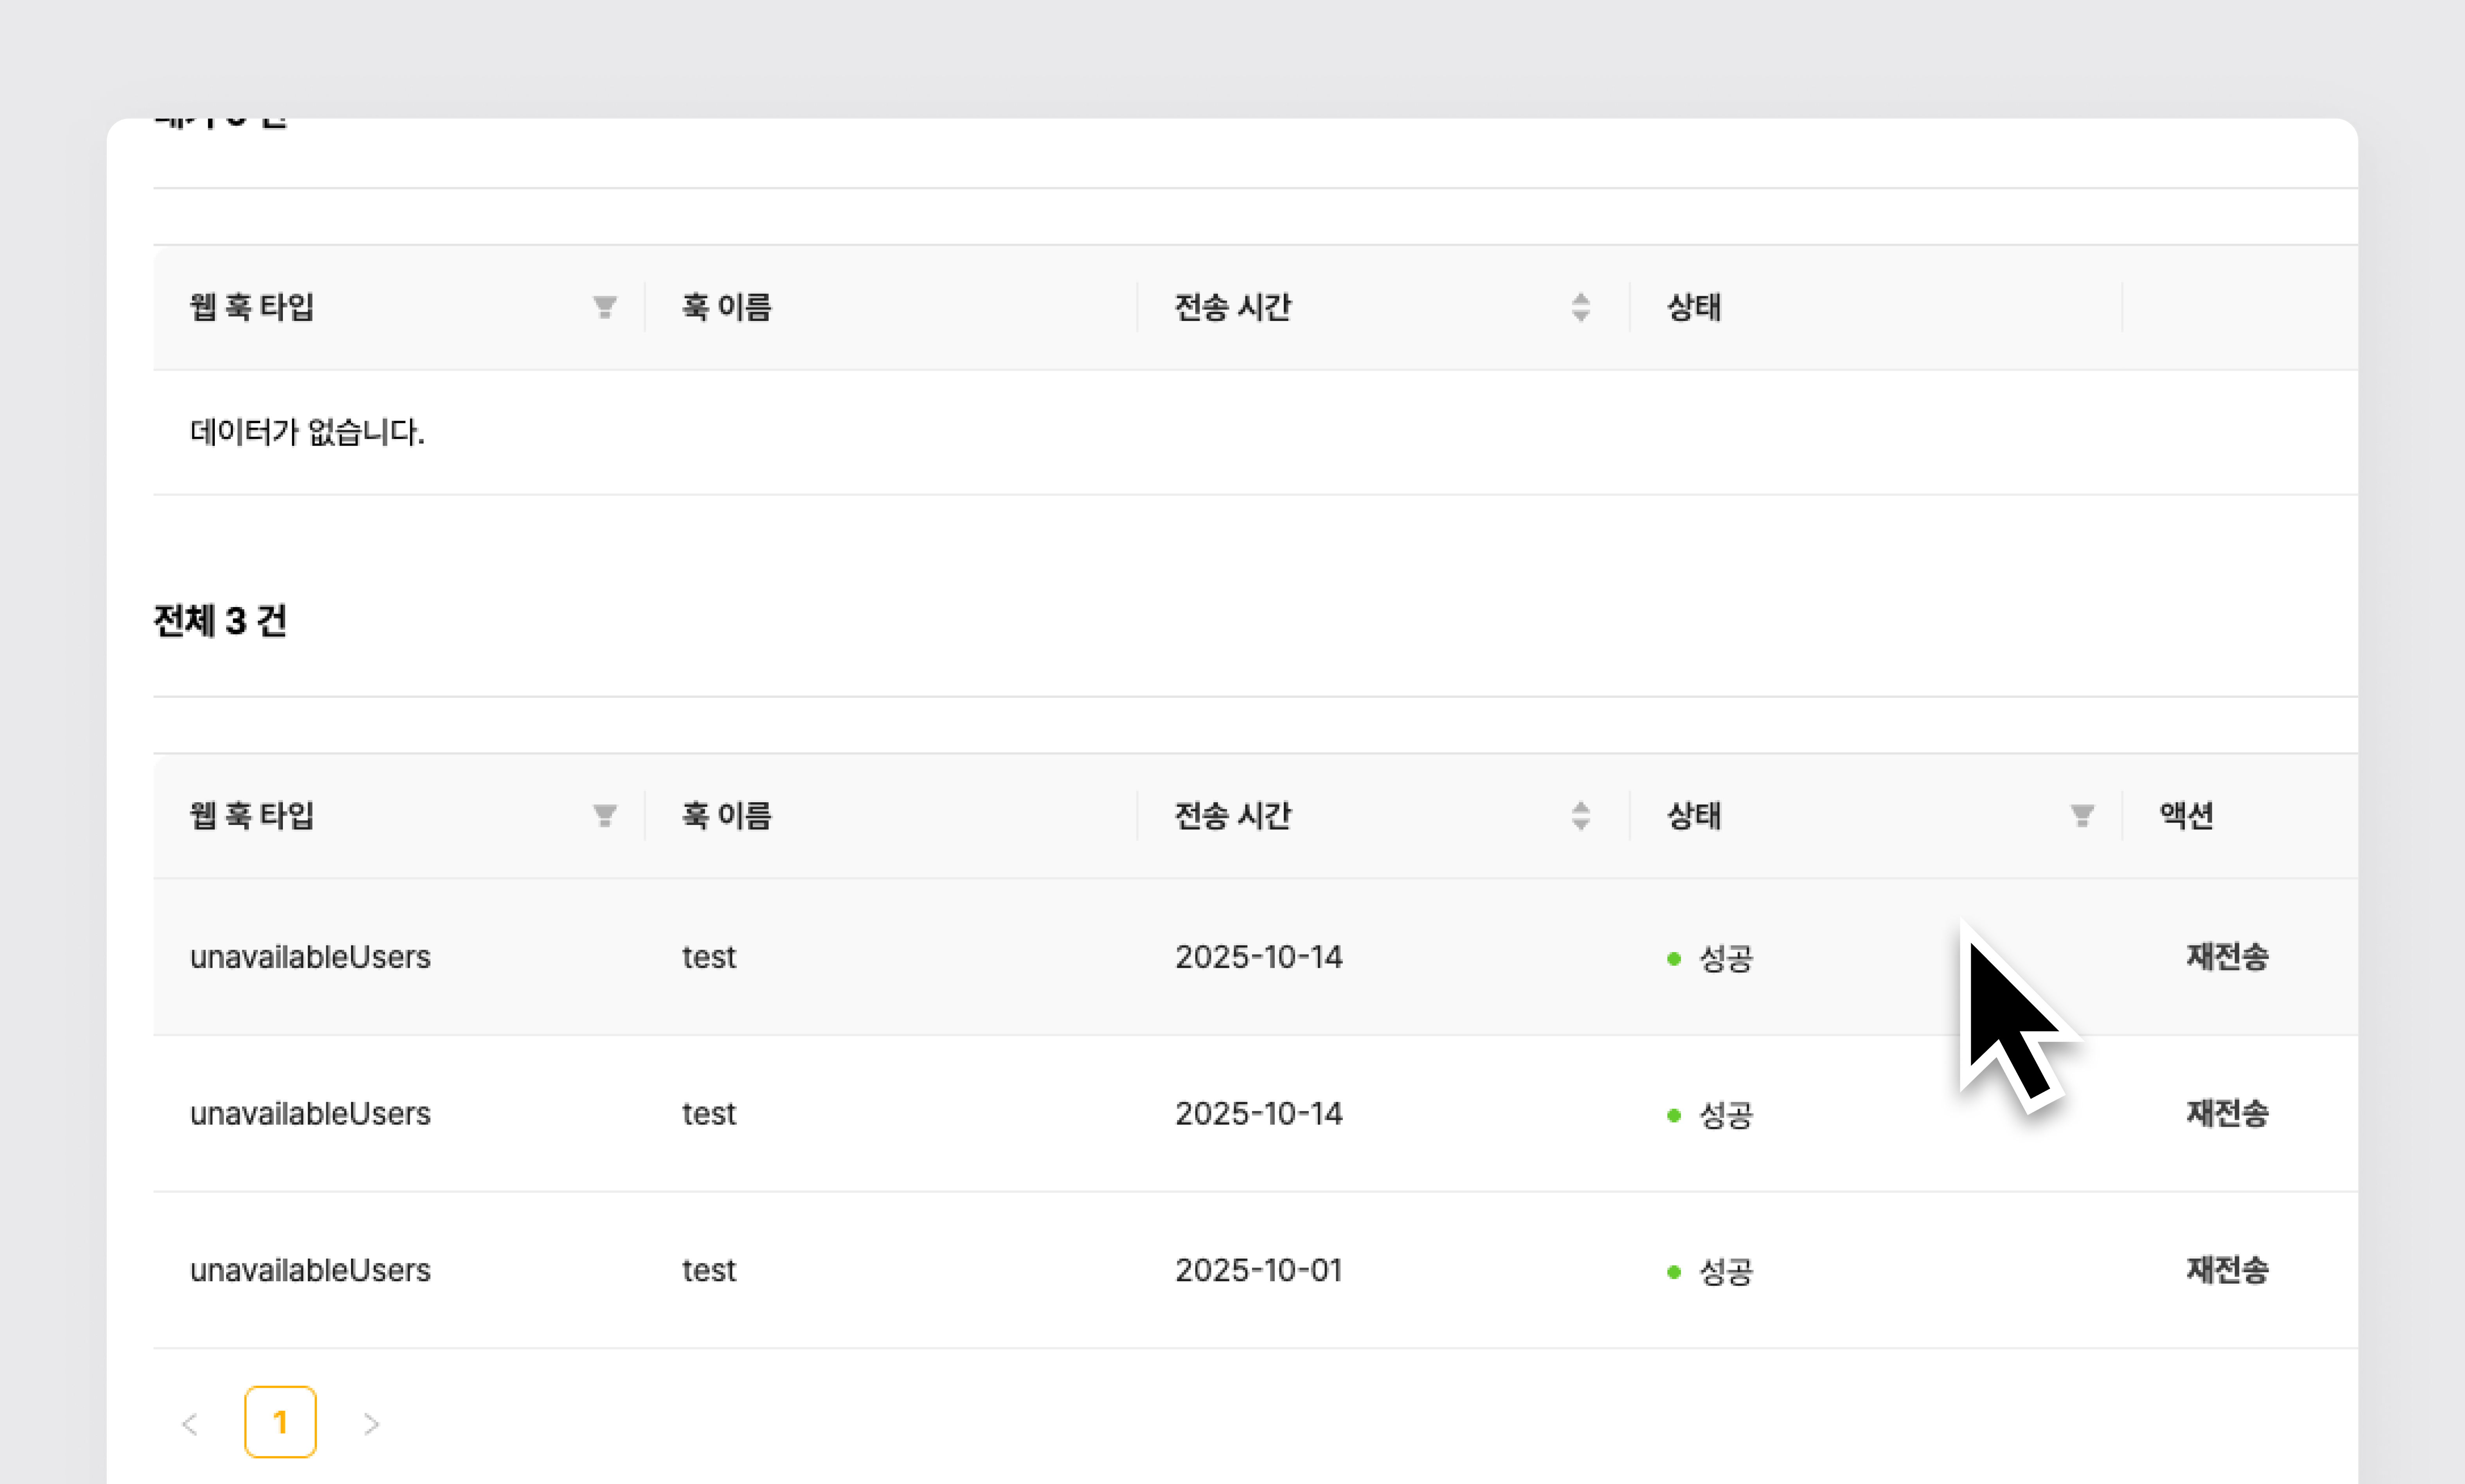The image size is (2465, 1484).
Task: Open 웹 훅 타입 filter in lower table
Action: 604,816
